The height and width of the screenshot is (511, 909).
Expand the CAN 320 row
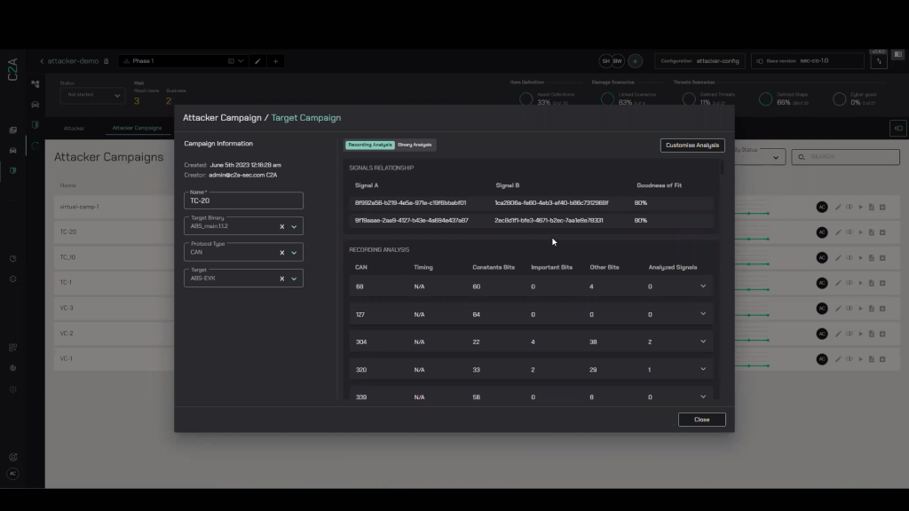[703, 369]
